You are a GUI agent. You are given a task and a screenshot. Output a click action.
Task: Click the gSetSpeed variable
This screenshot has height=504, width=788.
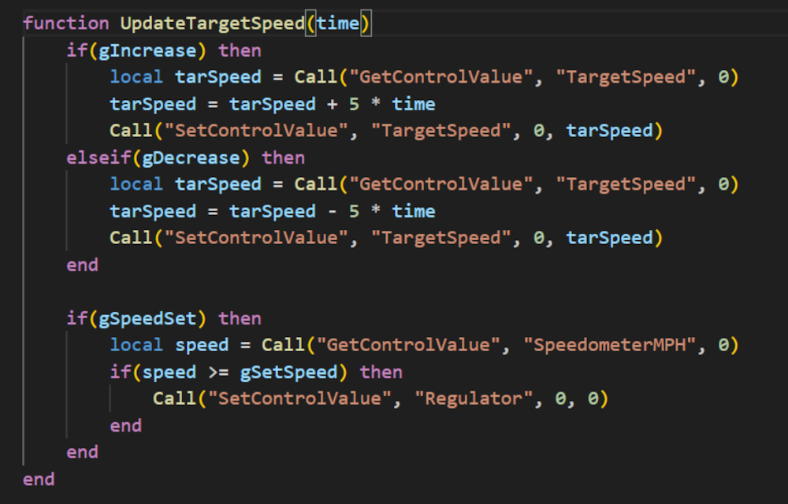288,372
